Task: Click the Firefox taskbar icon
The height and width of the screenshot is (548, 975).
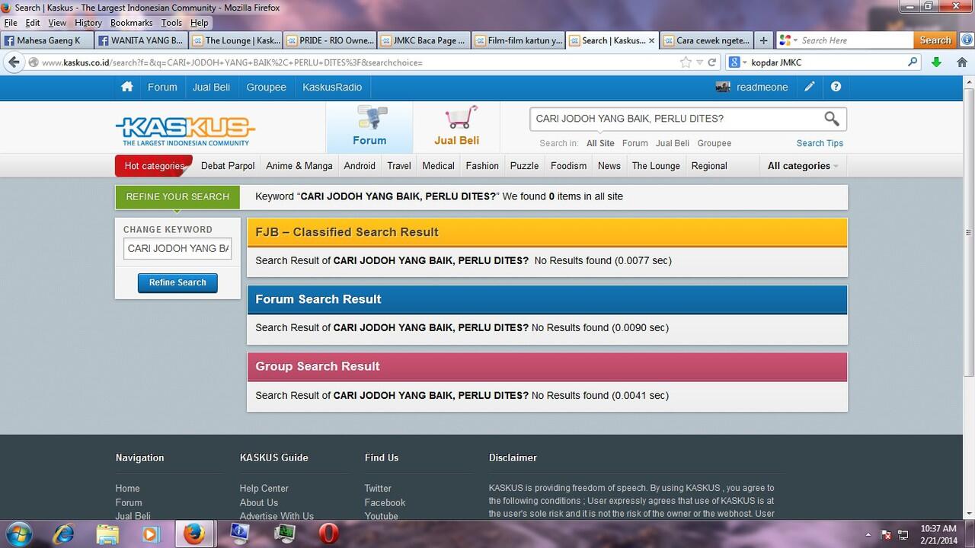Action: click(194, 534)
